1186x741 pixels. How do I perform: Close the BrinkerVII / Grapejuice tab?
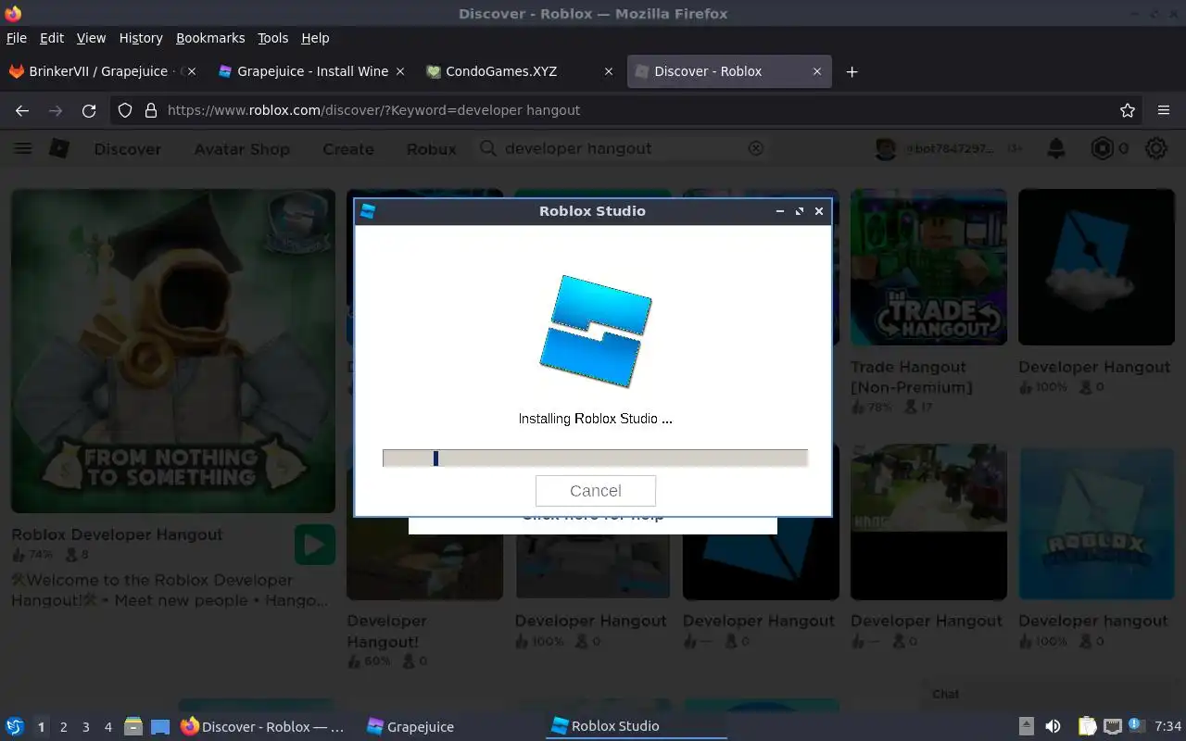tap(192, 71)
